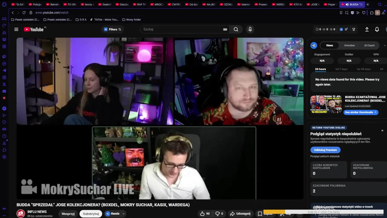
Task: Collapse the vidIQ panel chevron
Action: [x=385, y=45]
